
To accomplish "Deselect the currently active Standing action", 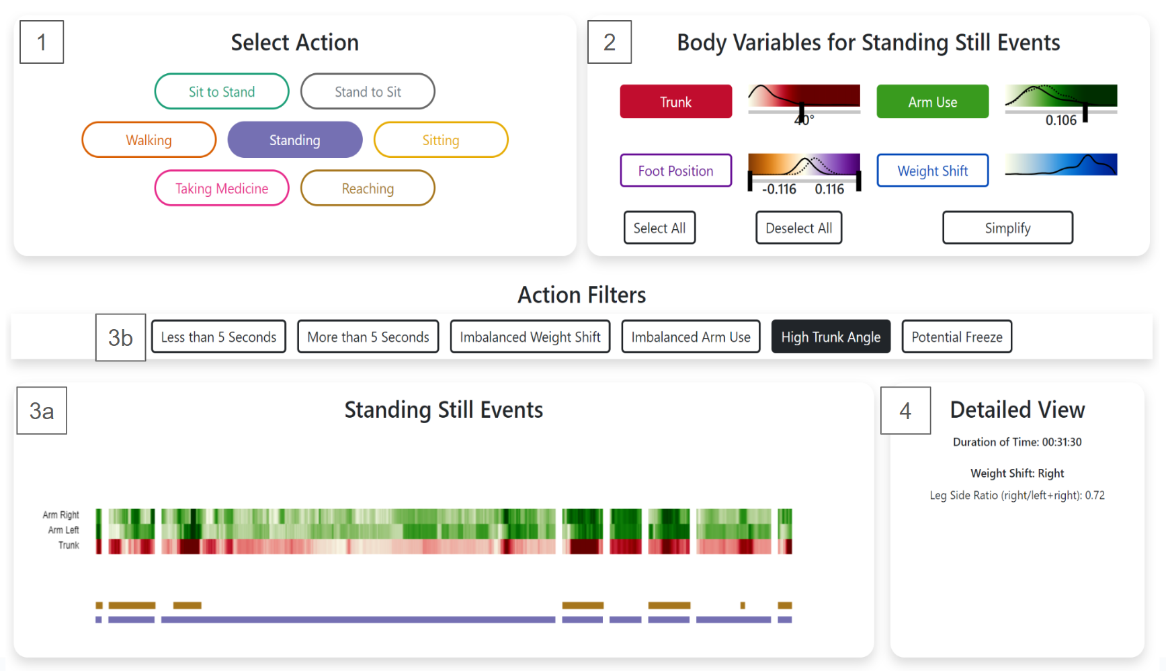I will coord(294,140).
